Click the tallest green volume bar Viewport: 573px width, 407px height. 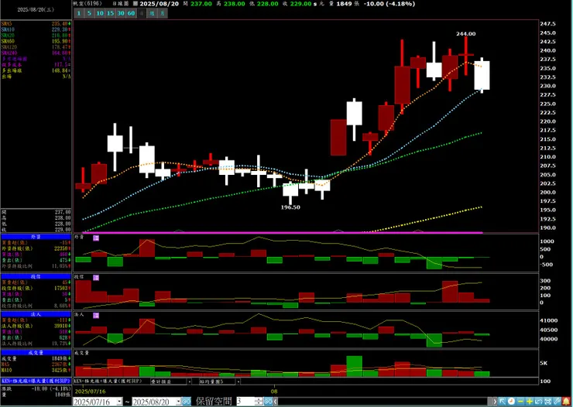click(x=354, y=366)
